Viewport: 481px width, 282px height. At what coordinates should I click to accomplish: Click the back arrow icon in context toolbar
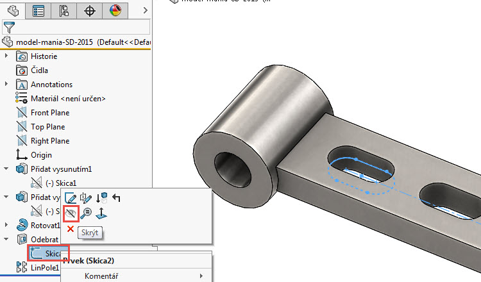pos(116,198)
